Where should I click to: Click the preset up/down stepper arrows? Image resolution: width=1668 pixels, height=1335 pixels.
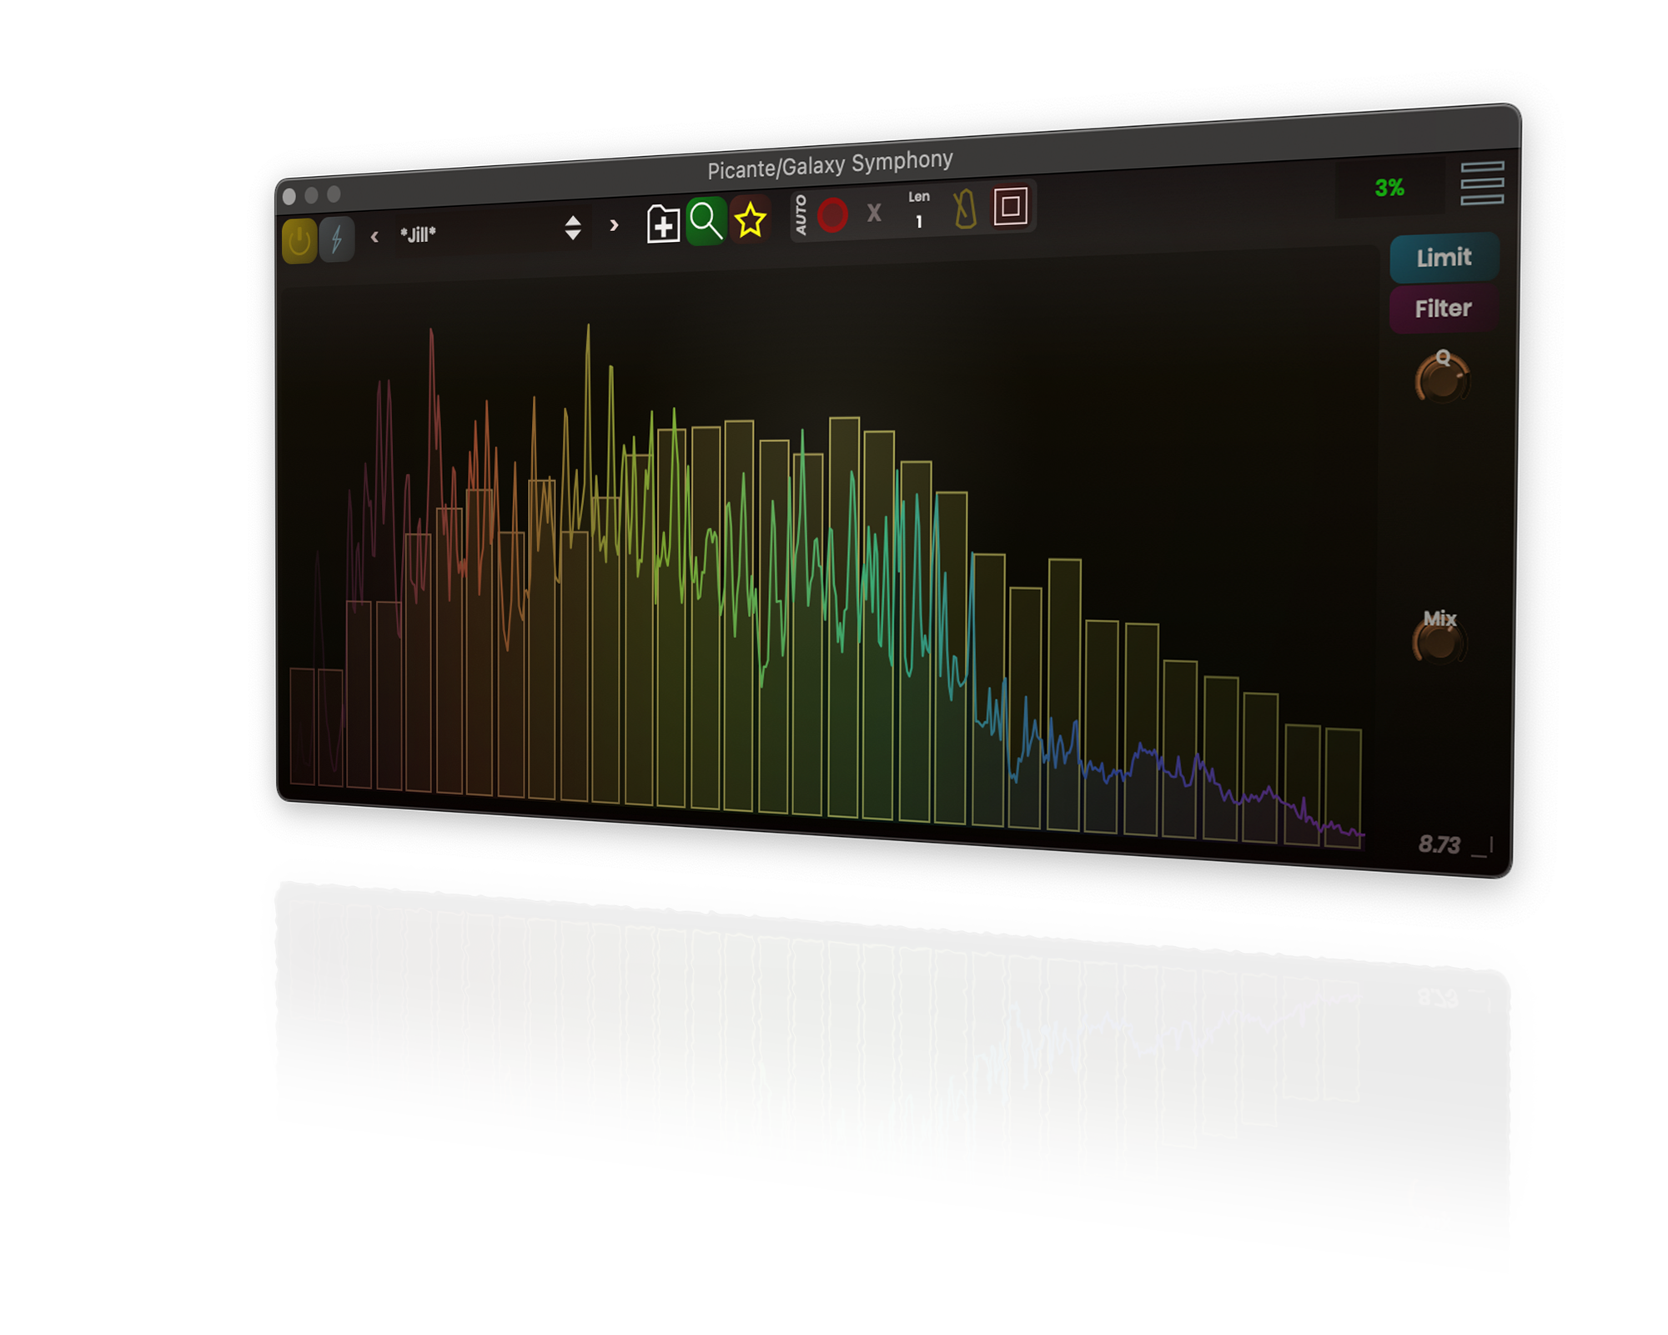pos(573,227)
